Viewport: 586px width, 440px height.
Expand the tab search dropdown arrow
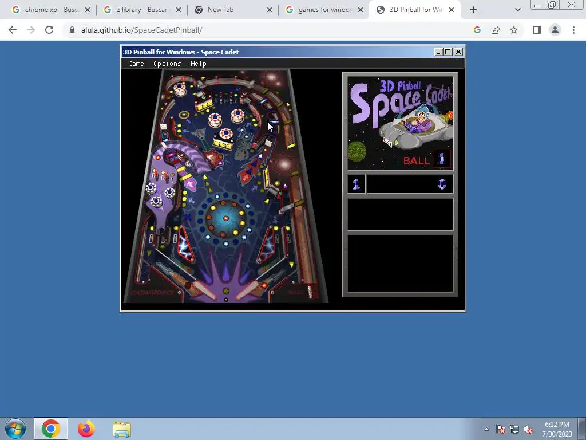pos(517,10)
